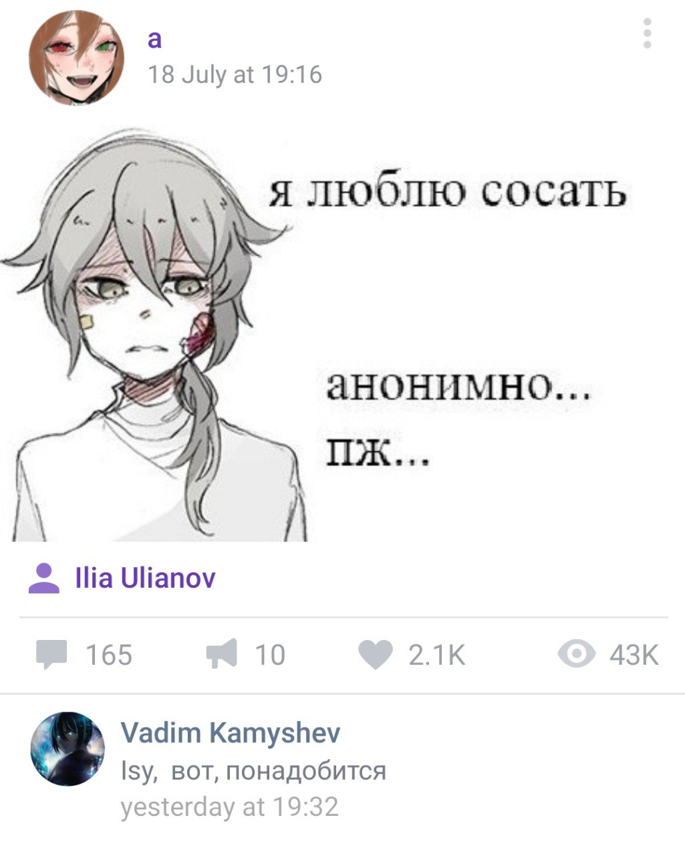Open the 10 shares count
Viewport: 685px width, 856px height.
point(270,655)
